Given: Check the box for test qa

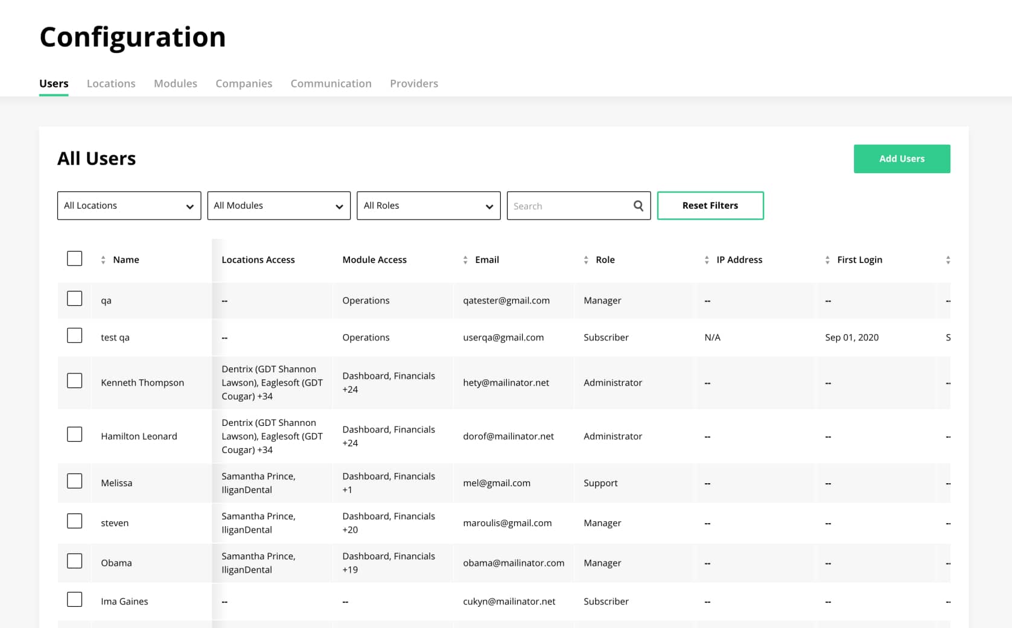Looking at the screenshot, I should coord(75,335).
